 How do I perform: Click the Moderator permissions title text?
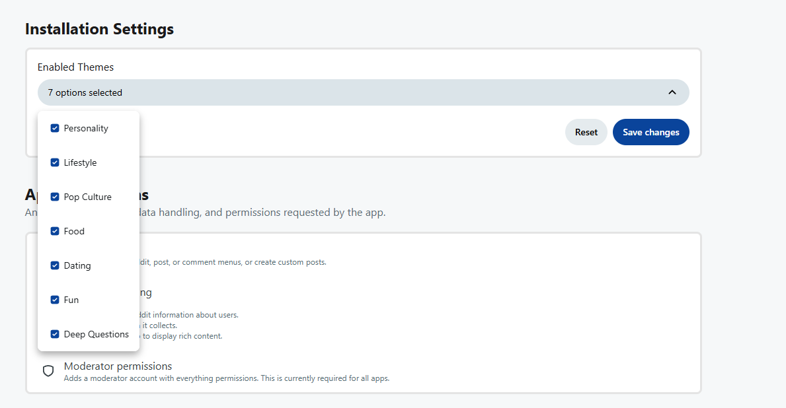(118, 366)
